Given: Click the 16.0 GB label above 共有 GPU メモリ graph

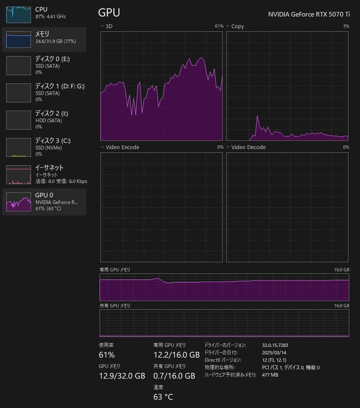Looking at the screenshot, I should [342, 306].
